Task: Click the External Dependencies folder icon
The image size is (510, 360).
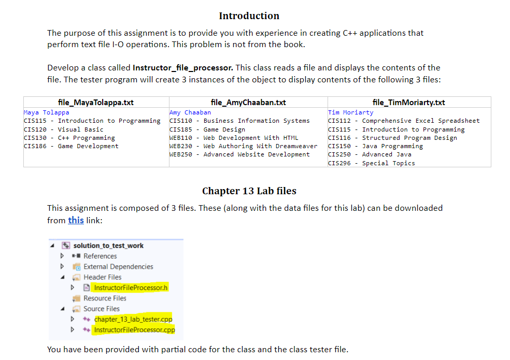Action: [76, 267]
